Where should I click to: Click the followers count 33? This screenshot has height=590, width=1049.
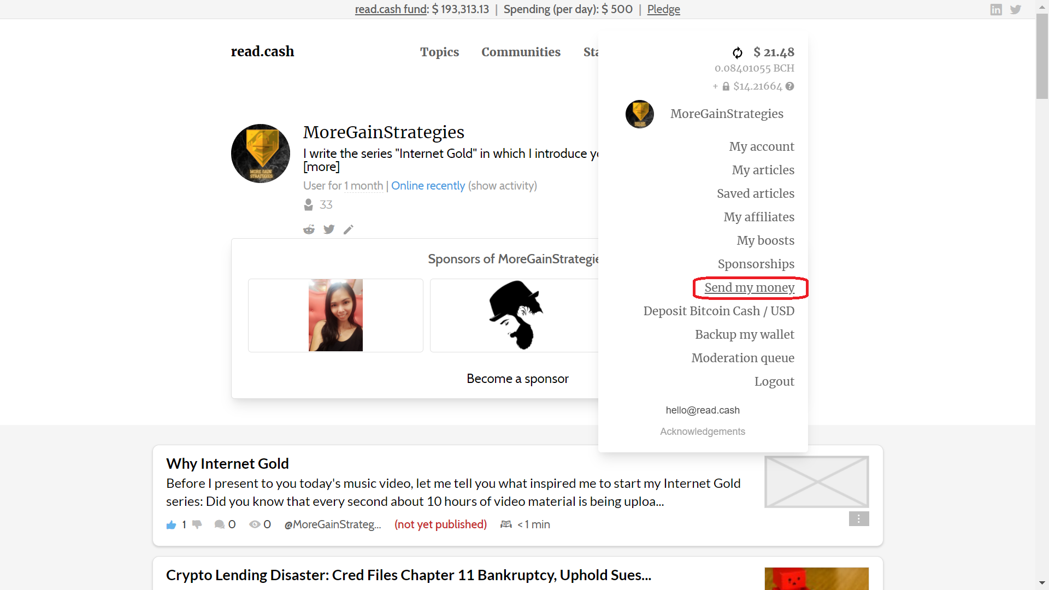326,205
